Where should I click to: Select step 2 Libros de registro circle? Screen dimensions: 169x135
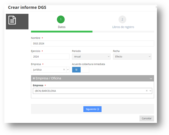click(x=122, y=20)
